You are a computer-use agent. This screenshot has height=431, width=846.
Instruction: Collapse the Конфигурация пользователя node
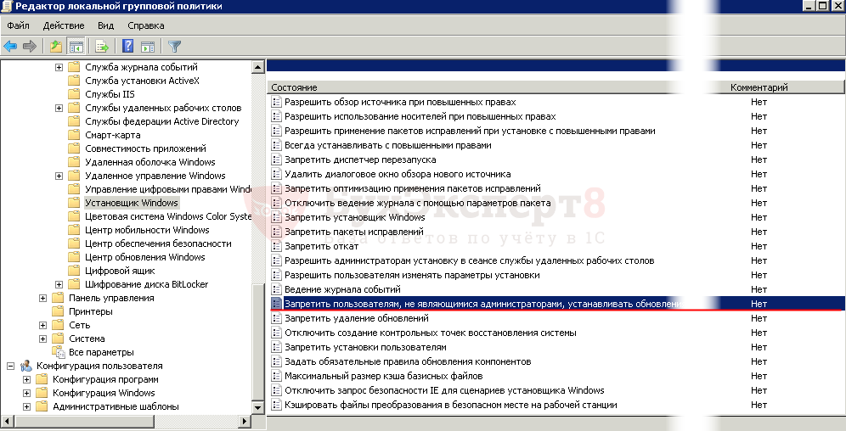10,366
